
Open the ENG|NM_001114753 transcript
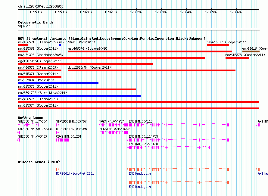143,136
